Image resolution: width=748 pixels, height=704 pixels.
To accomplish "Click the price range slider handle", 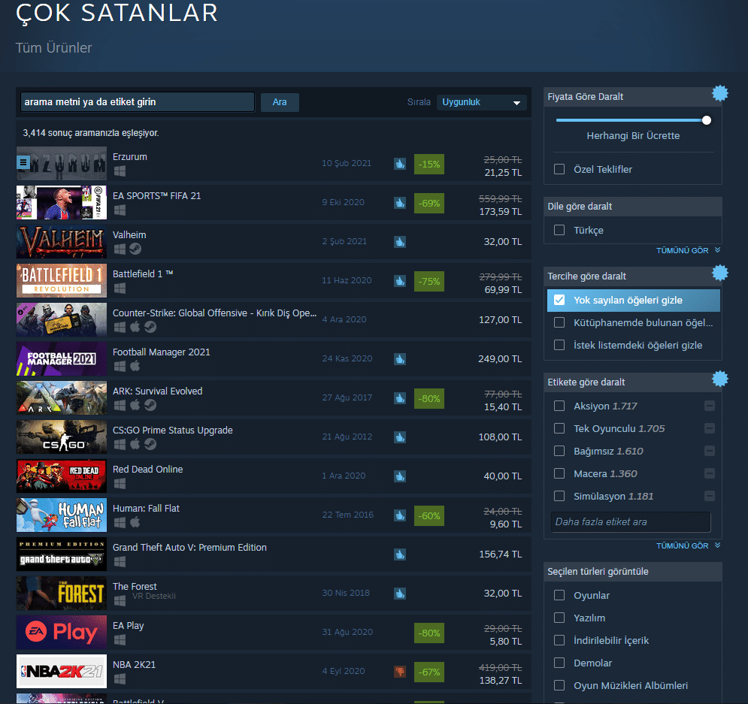I will pos(707,120).
